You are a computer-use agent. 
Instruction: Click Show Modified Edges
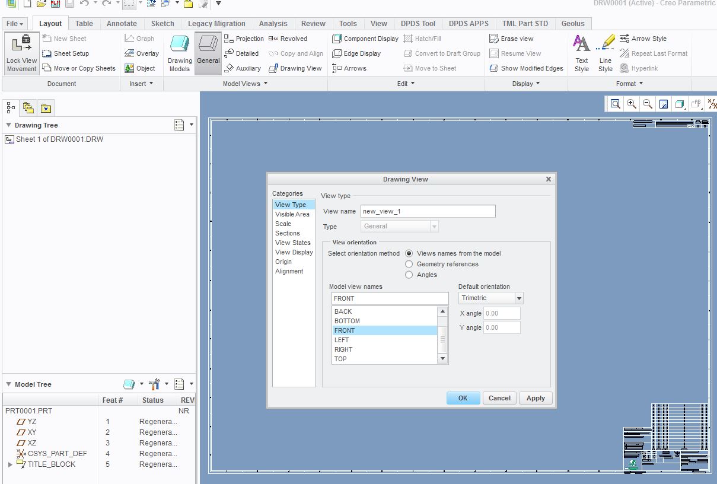point(526,68)
